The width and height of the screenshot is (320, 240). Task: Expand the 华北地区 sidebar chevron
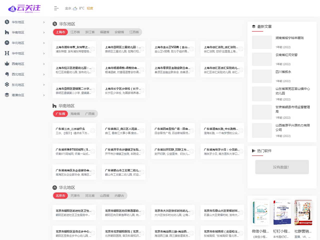coord(44,43)
